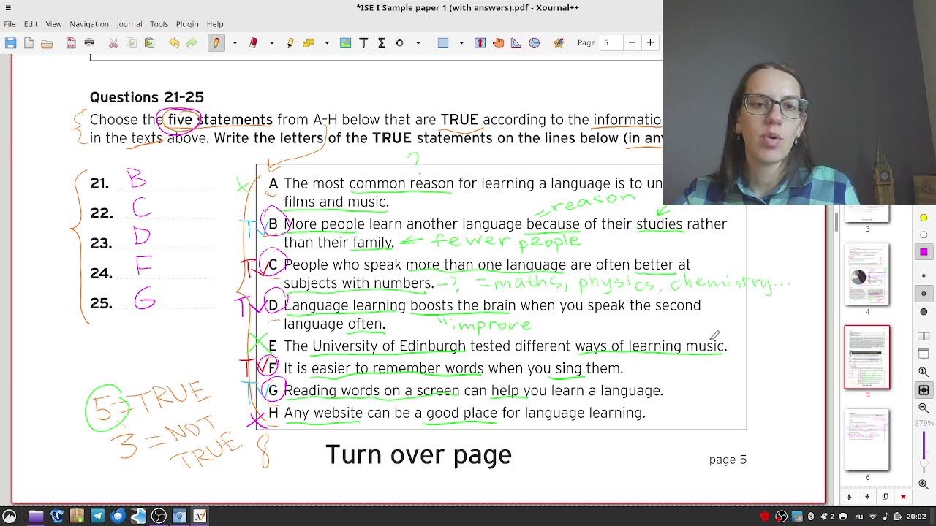Open the selection tools dropdown arrow
The height and width of the screenshot is (526, 936).
pyautogui.click(x=461, y=43)
